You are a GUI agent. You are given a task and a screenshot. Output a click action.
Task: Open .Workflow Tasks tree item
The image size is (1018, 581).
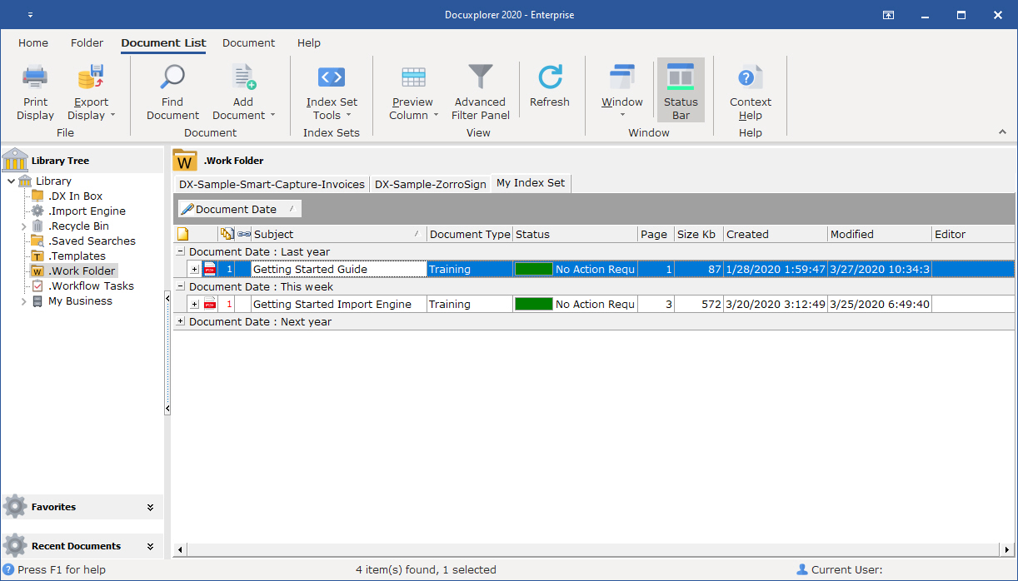[91, 286]
